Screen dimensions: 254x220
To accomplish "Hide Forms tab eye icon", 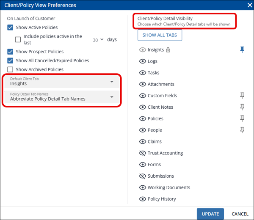I will [x=143, y=165].
